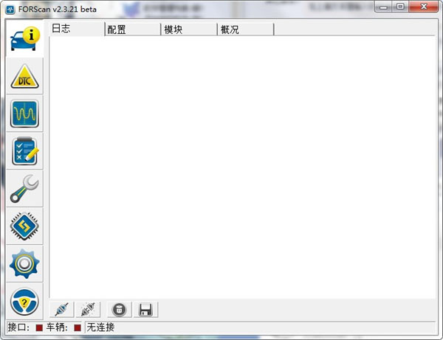Screen dimensions: 443x340
Task: Switch to the 配置 tab
Action: pos(132,30)
